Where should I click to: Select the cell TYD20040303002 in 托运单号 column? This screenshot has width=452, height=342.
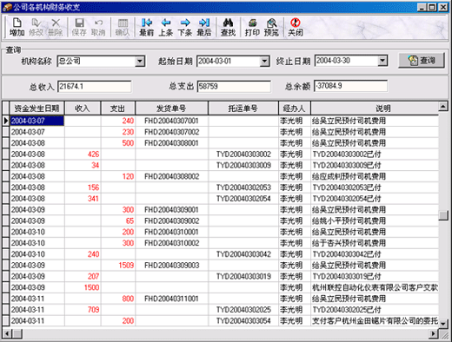pyautogui.click(x=243, y=155)
